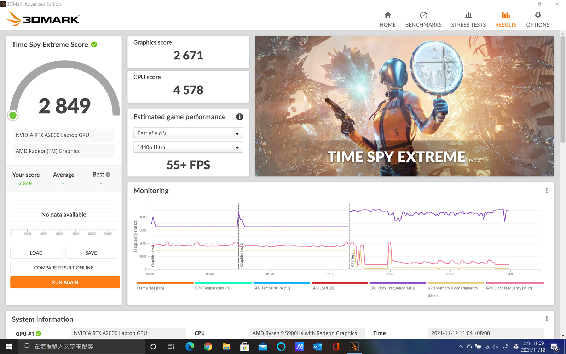Open the Options gear icon
The height and width of the screenshot is (354, 566).
[537, 15]
